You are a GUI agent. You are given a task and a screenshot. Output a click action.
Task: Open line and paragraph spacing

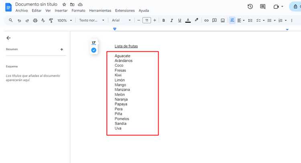(250, 20)
